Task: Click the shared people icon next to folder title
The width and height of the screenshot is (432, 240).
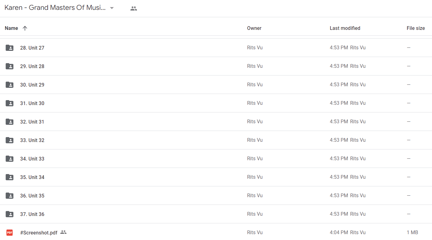Action: [134, 9]
